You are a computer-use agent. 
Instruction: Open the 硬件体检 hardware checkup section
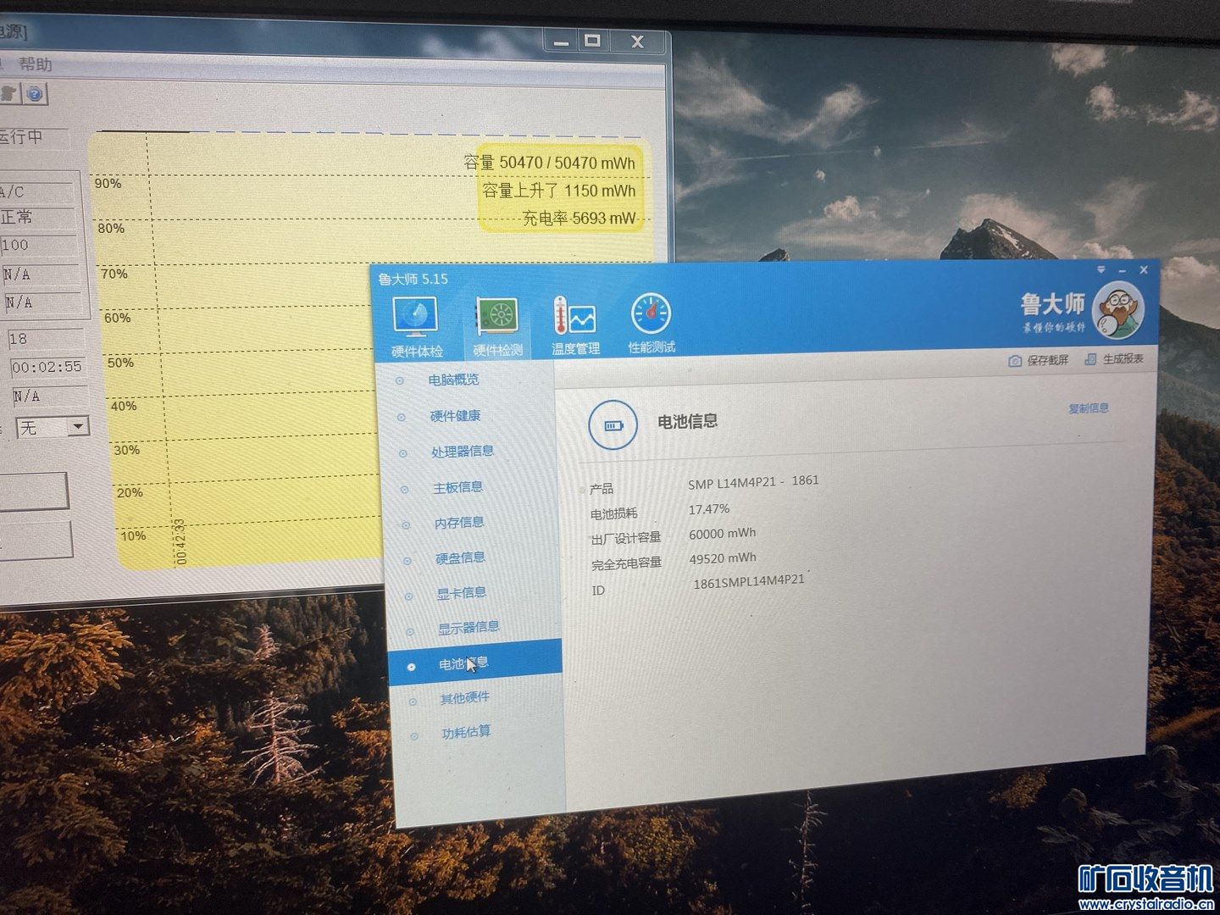(416, 328)
